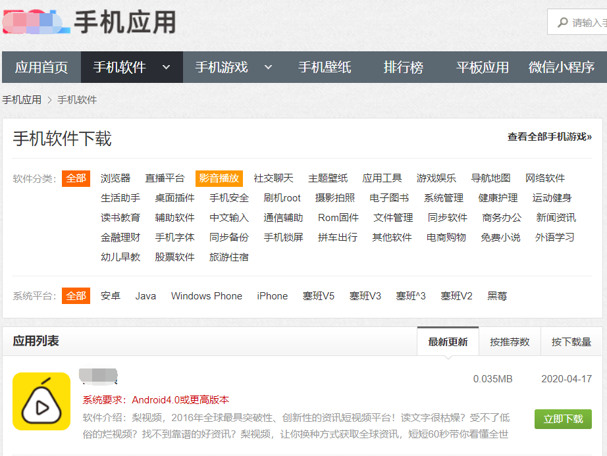The height and width of the screenshot is (456, 607).
Task: Filter apps by 金融理财 category
Action: pos(120,237)
